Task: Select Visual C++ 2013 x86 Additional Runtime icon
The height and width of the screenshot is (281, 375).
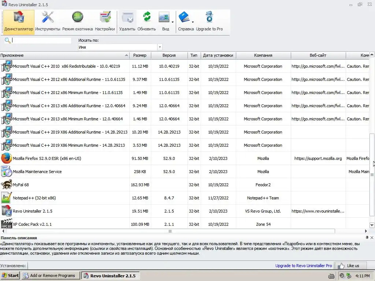Action: 7,106
